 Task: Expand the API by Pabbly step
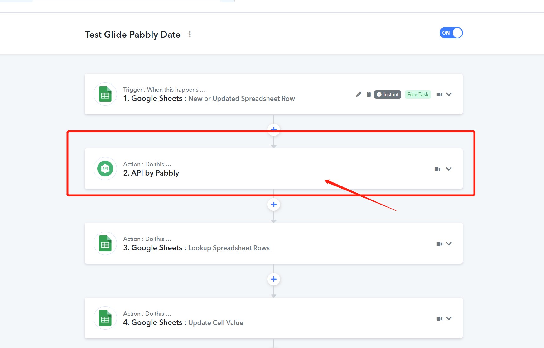(x=449, y=169)
